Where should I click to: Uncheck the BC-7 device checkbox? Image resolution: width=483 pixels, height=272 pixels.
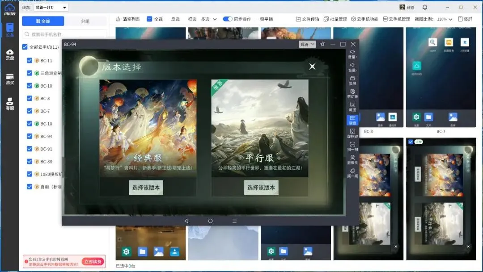pyautogui.click(x=29, y=111)
